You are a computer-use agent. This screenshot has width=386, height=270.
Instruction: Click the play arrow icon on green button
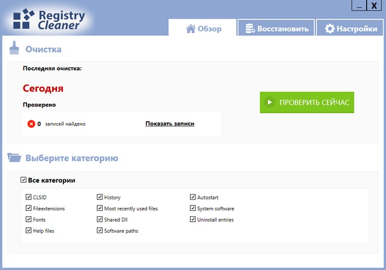tap(270, 102)
